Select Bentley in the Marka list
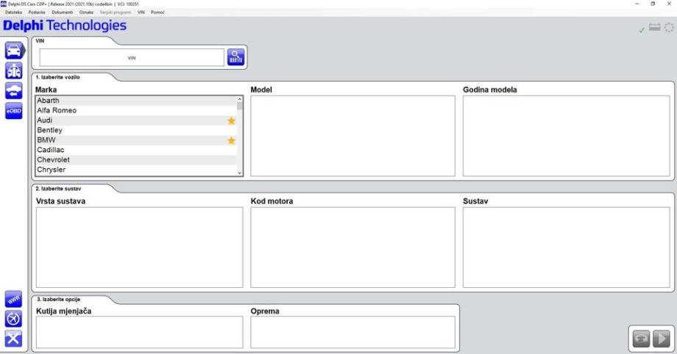Screen dimensions: 677x354 click(136, 130)
